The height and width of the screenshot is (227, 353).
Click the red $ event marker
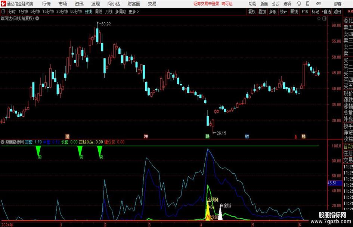coord(296,137)
